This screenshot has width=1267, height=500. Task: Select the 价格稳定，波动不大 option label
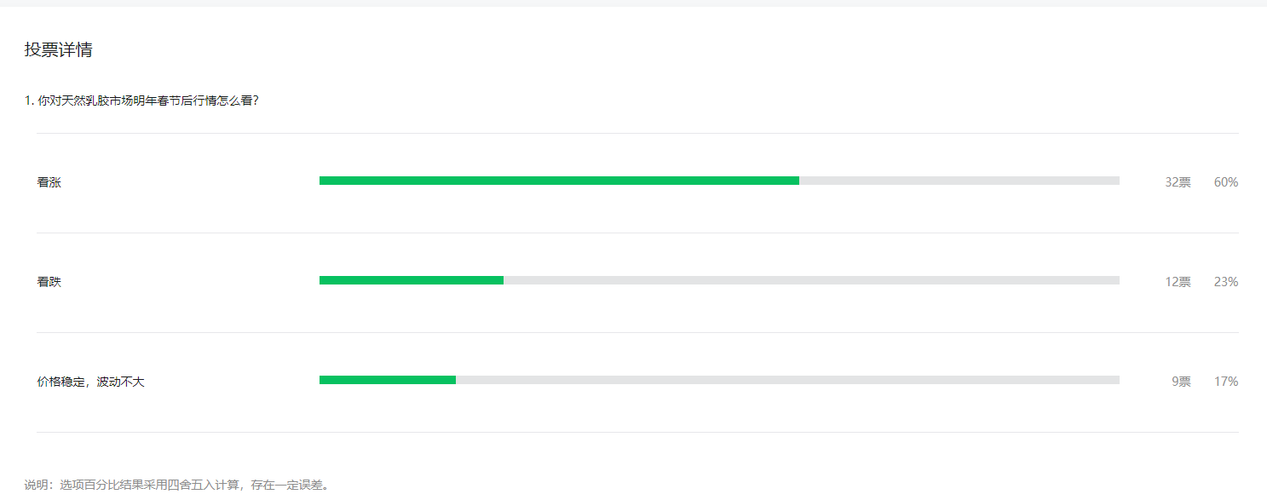(91, 382)
